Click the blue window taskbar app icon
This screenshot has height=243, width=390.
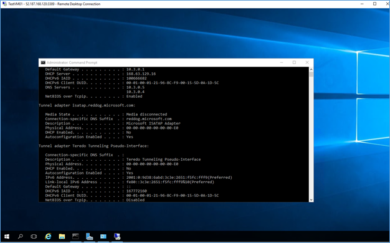point(103,236)
